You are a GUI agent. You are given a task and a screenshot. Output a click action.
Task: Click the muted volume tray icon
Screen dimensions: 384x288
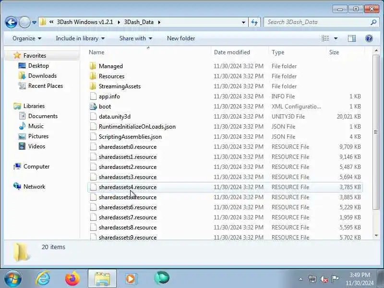point(324,279)
